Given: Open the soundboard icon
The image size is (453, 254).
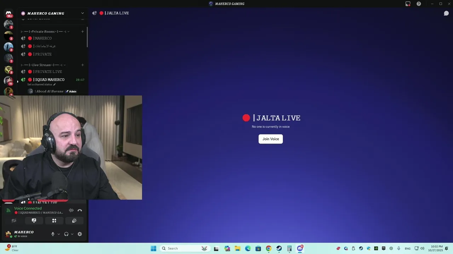Looking at the screenshot, I should [74, 220].
